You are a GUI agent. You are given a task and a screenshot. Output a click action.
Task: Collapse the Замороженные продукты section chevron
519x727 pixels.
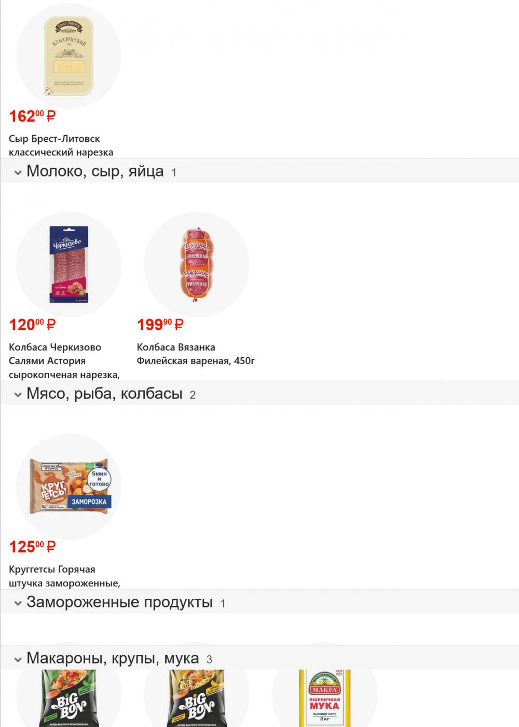click(18, 603)
